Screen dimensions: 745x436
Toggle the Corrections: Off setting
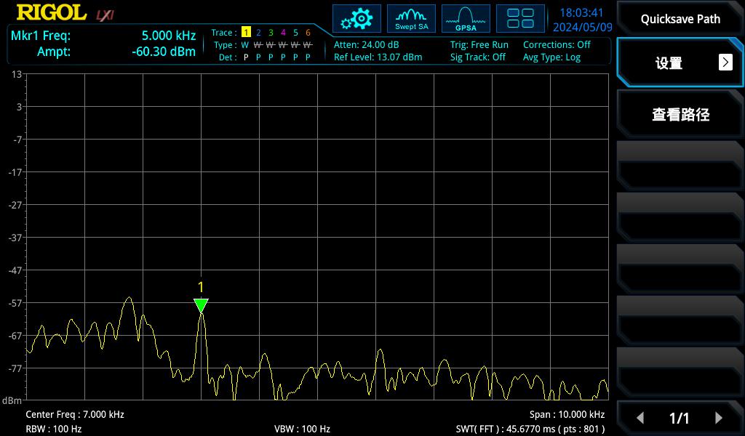coord(557,44)
